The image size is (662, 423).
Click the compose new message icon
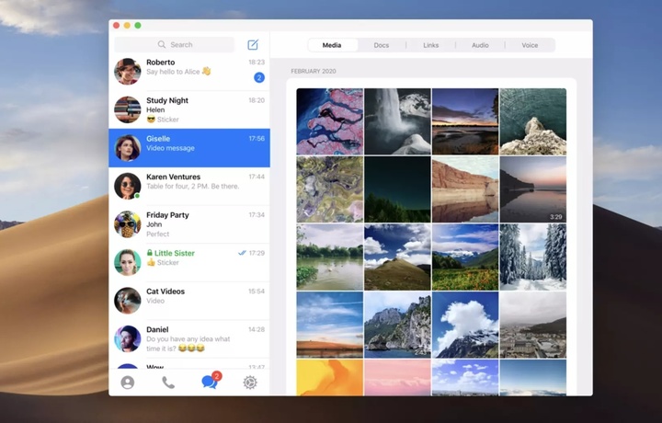[253, 44]
